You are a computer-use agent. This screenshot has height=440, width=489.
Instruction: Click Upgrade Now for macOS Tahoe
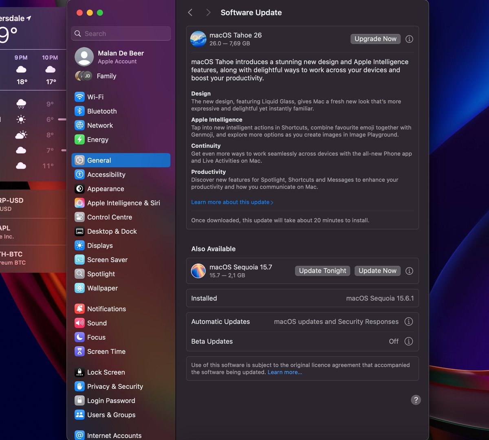tap(376, 39)
